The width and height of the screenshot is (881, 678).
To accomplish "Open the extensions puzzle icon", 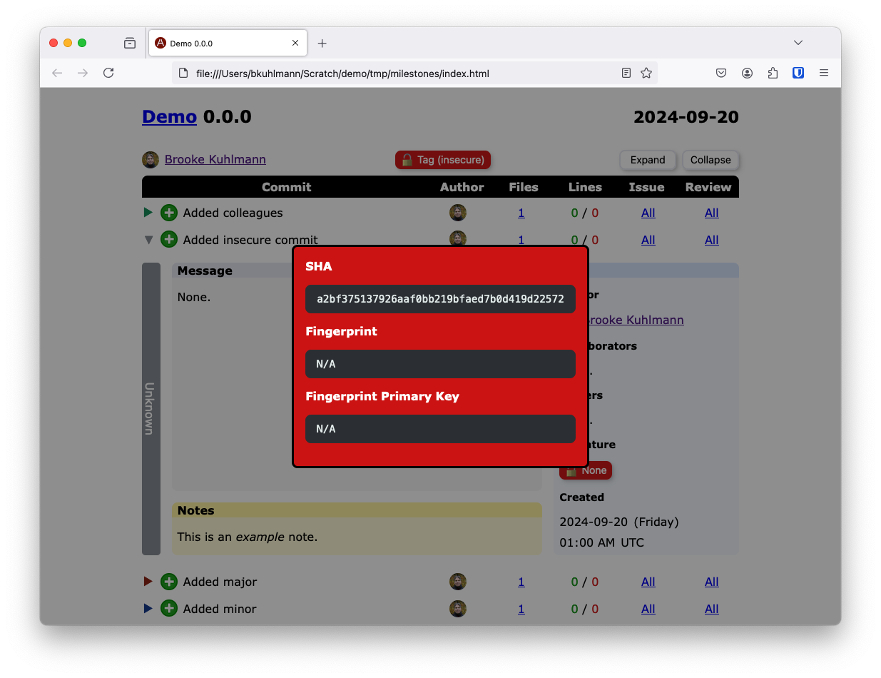I will click(x=773, y=73).
